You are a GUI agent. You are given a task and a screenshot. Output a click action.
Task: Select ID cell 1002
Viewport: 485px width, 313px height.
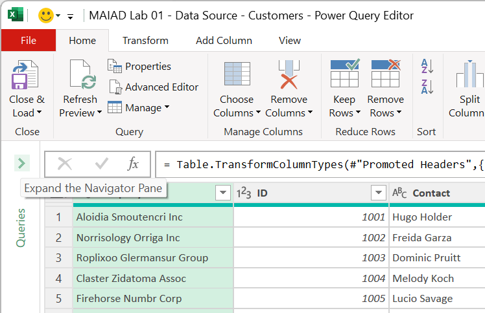(311, 238)
